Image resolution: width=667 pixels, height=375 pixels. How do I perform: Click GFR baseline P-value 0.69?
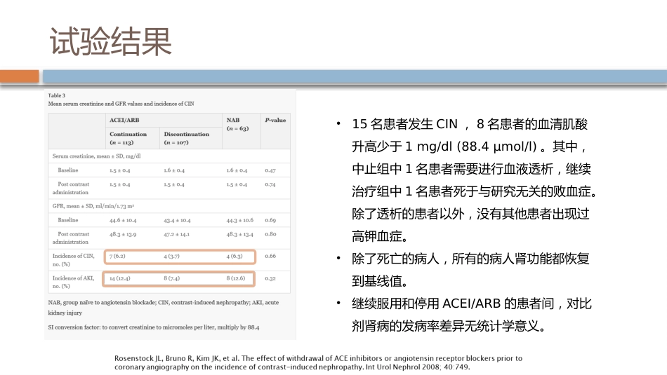click(270, 220)
